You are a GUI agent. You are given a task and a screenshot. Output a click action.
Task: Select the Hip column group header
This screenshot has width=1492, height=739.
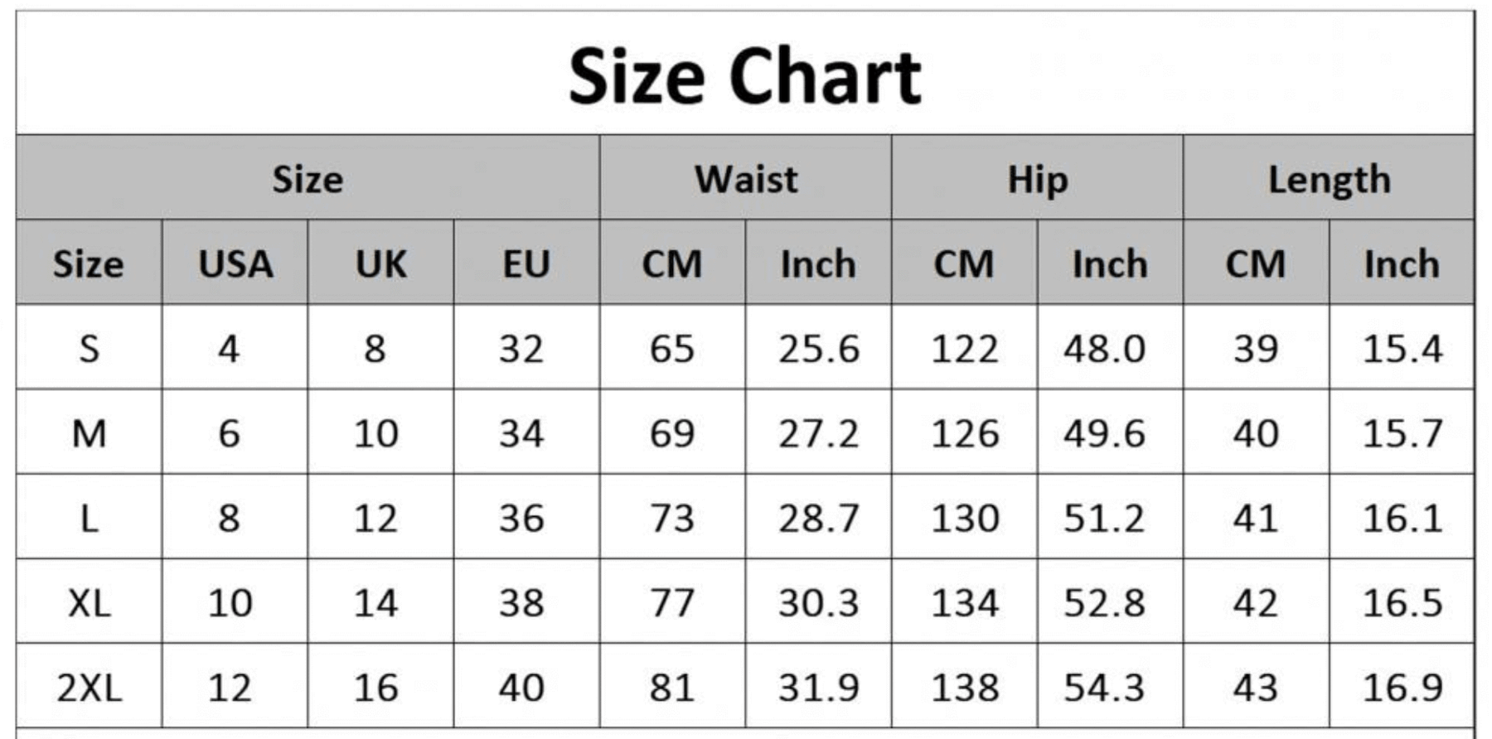[x=1037, y=179]
